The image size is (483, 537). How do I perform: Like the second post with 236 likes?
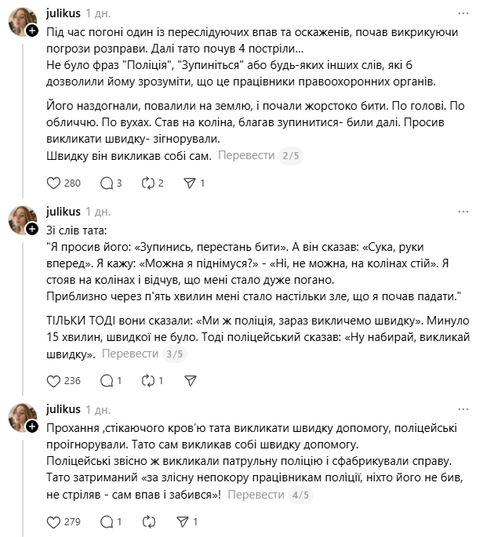point(54,381)
